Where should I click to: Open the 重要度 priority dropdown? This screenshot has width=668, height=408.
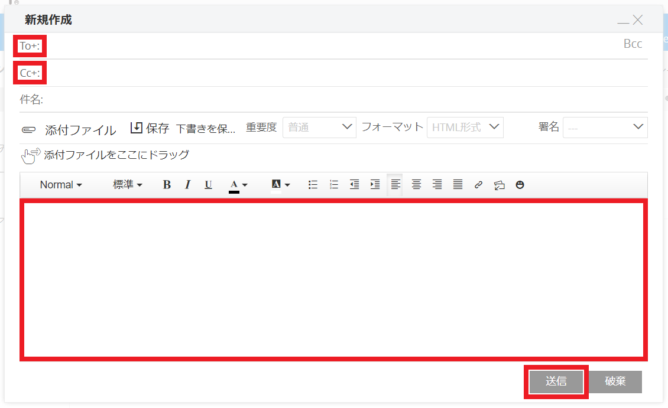pyautogui.click(x=319, y=127)
